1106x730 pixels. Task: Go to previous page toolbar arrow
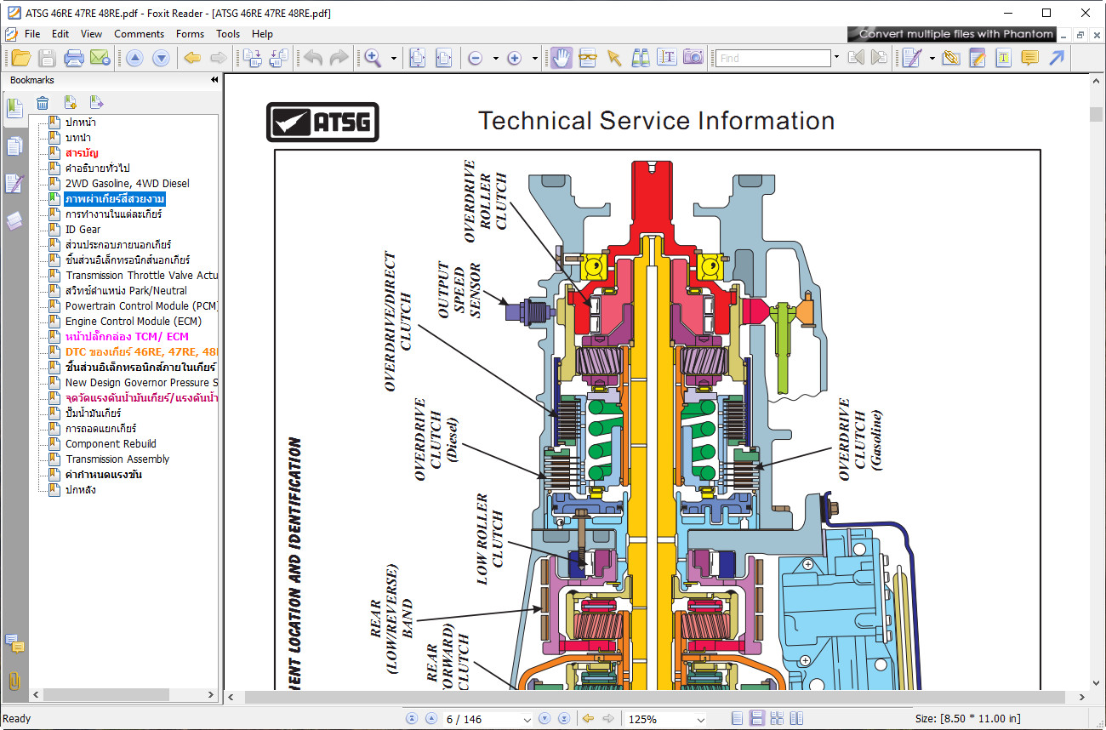[134, 58]
